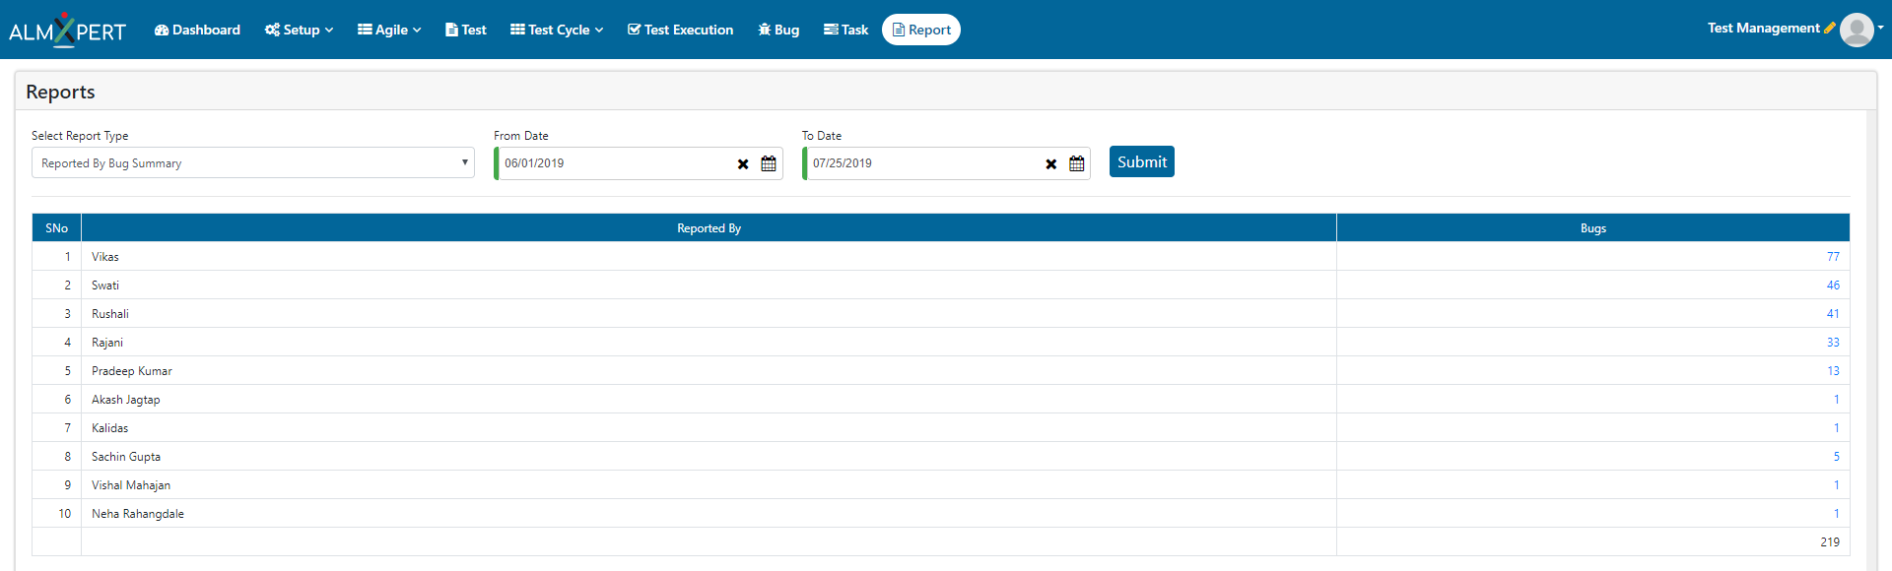Screen dimensions: 1892x571
Task: Select the name Rajani in the table
Action: coord(107,343)
